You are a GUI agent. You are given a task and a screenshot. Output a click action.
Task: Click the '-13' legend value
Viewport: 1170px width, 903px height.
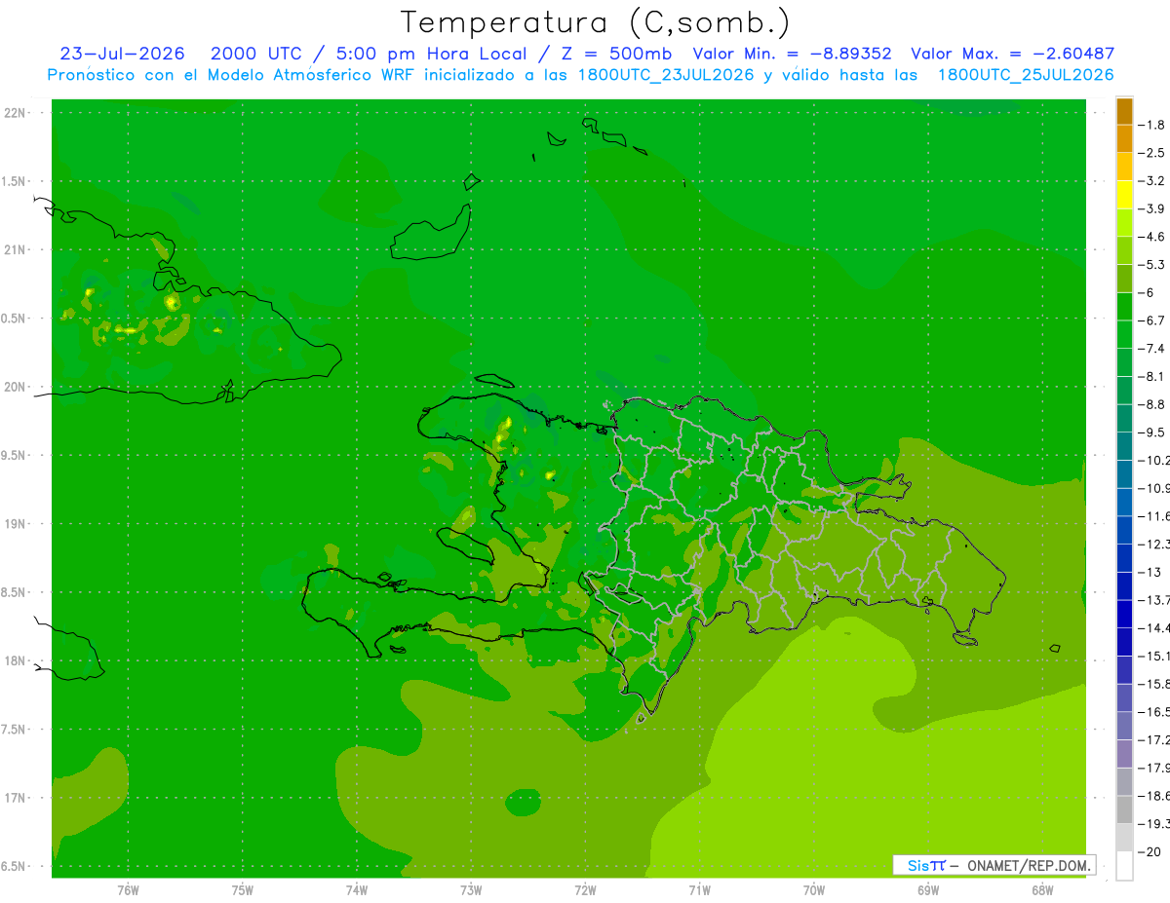point(1150,572)
